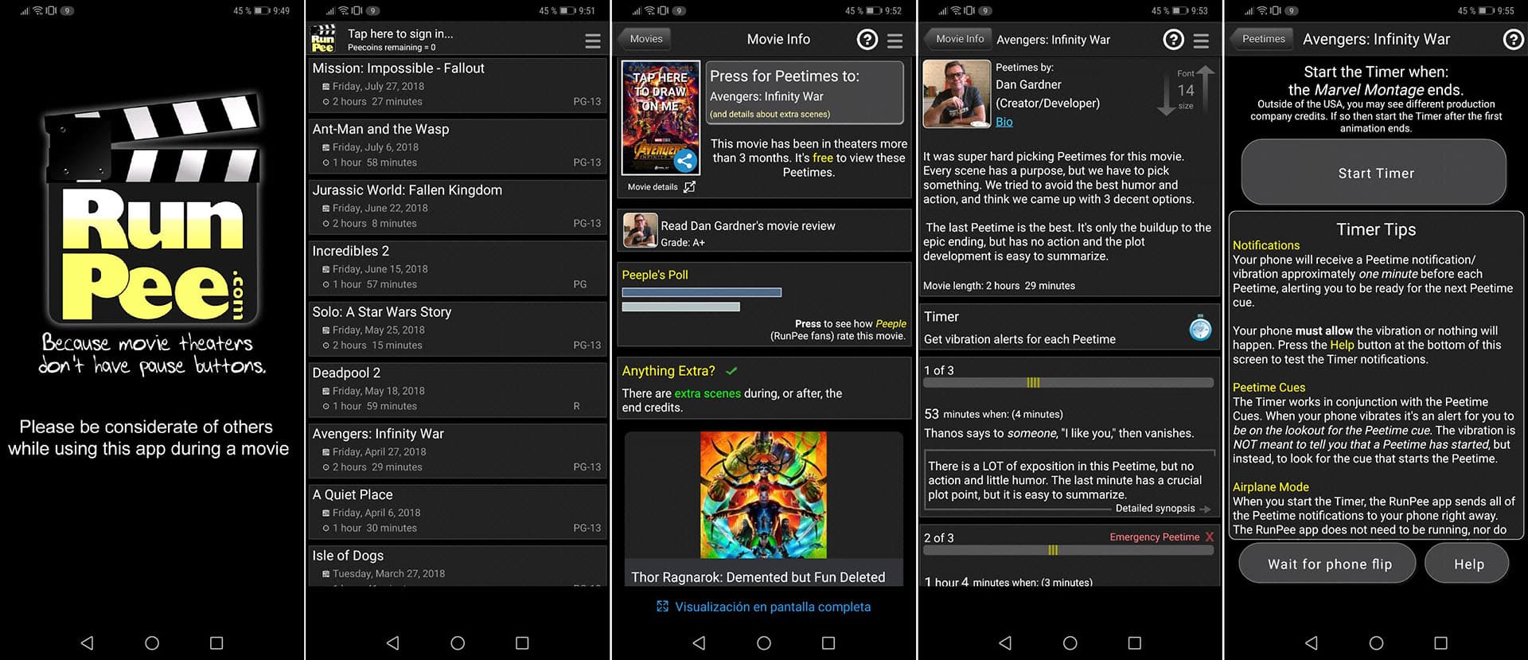Select Avengers: Infinity War in the movie list

click(x=457, y=450)
